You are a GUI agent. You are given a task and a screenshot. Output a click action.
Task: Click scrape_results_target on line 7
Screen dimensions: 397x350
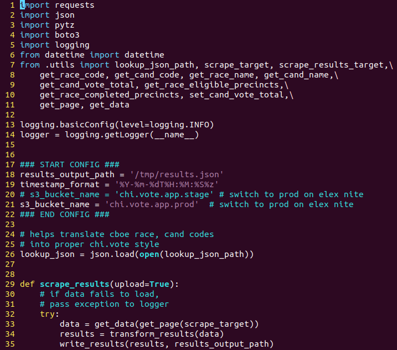[x=332, y=65]
